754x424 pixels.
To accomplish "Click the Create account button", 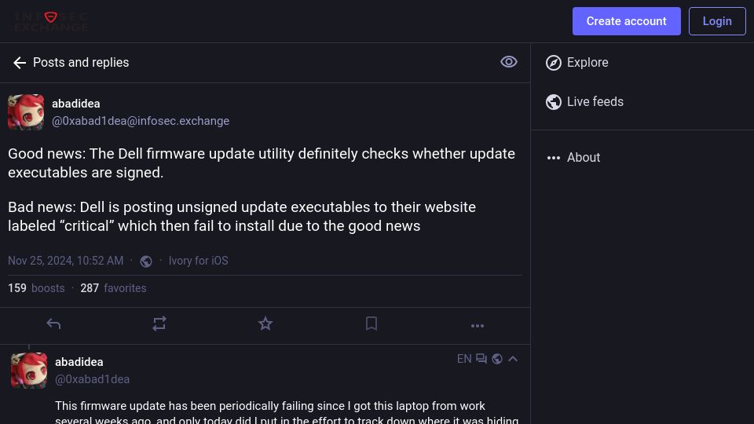I will (626, 21).
